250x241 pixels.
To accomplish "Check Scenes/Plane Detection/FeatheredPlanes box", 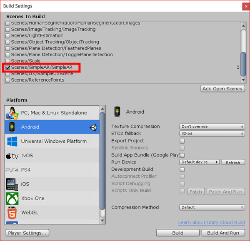I will [7, 48].
